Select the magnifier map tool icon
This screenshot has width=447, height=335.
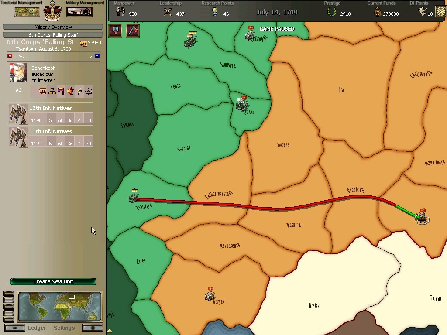click(x=115, y=31)
